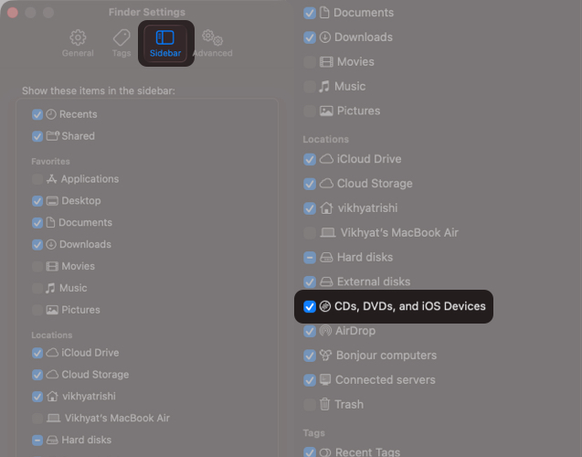582x457 pixels.
Task: Click the Desktop label in Favorites
Action: 80,201
